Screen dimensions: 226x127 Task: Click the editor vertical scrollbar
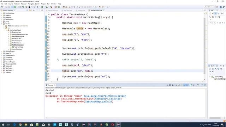[x=204, y=46]
